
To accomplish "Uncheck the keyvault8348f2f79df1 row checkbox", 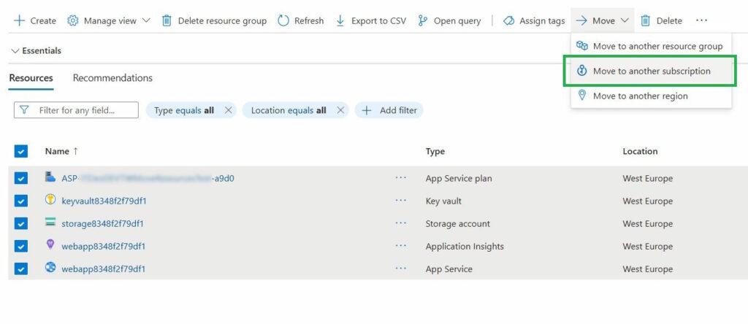I will pyautogui.click(x=21, y=201).
